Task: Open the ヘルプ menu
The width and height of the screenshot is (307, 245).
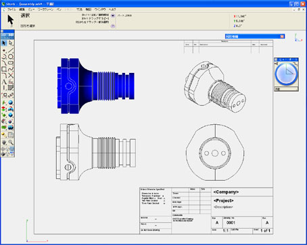Action: pyautogui.click(x=112, y=9)
